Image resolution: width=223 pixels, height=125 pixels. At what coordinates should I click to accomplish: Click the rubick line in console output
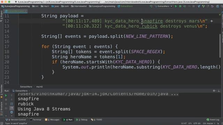26,104
